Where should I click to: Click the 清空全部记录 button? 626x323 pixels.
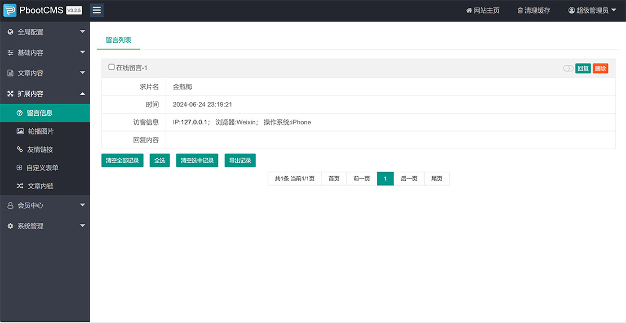tap(122, 161)
